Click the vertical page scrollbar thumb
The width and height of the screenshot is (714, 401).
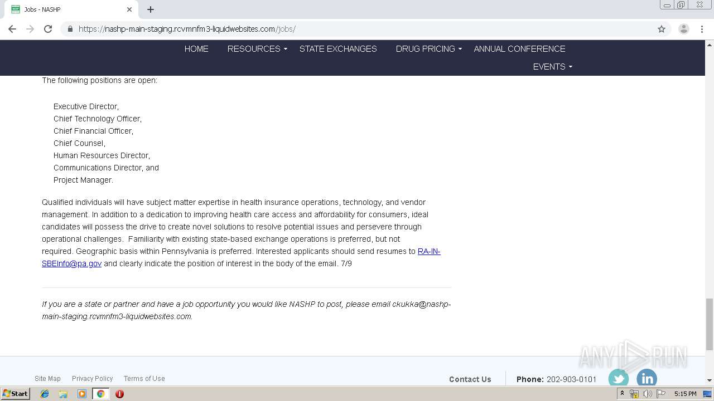pyautogui.click(x=710, y=325)
